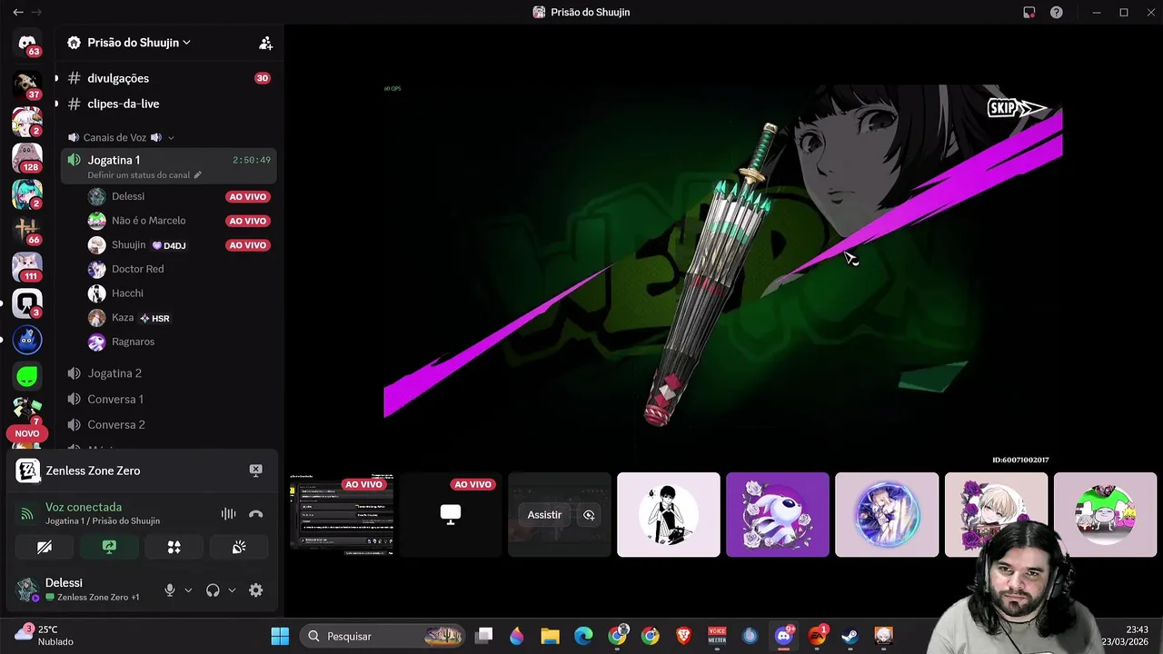The image size is (1163, 654).
Task: Click the invite people icon beside server name
Action: tap(265, 43)
